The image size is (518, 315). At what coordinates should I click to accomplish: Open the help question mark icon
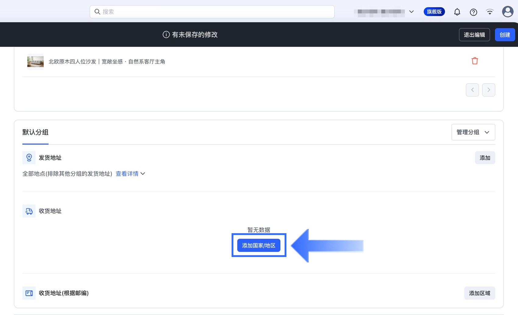coord(473,12)
